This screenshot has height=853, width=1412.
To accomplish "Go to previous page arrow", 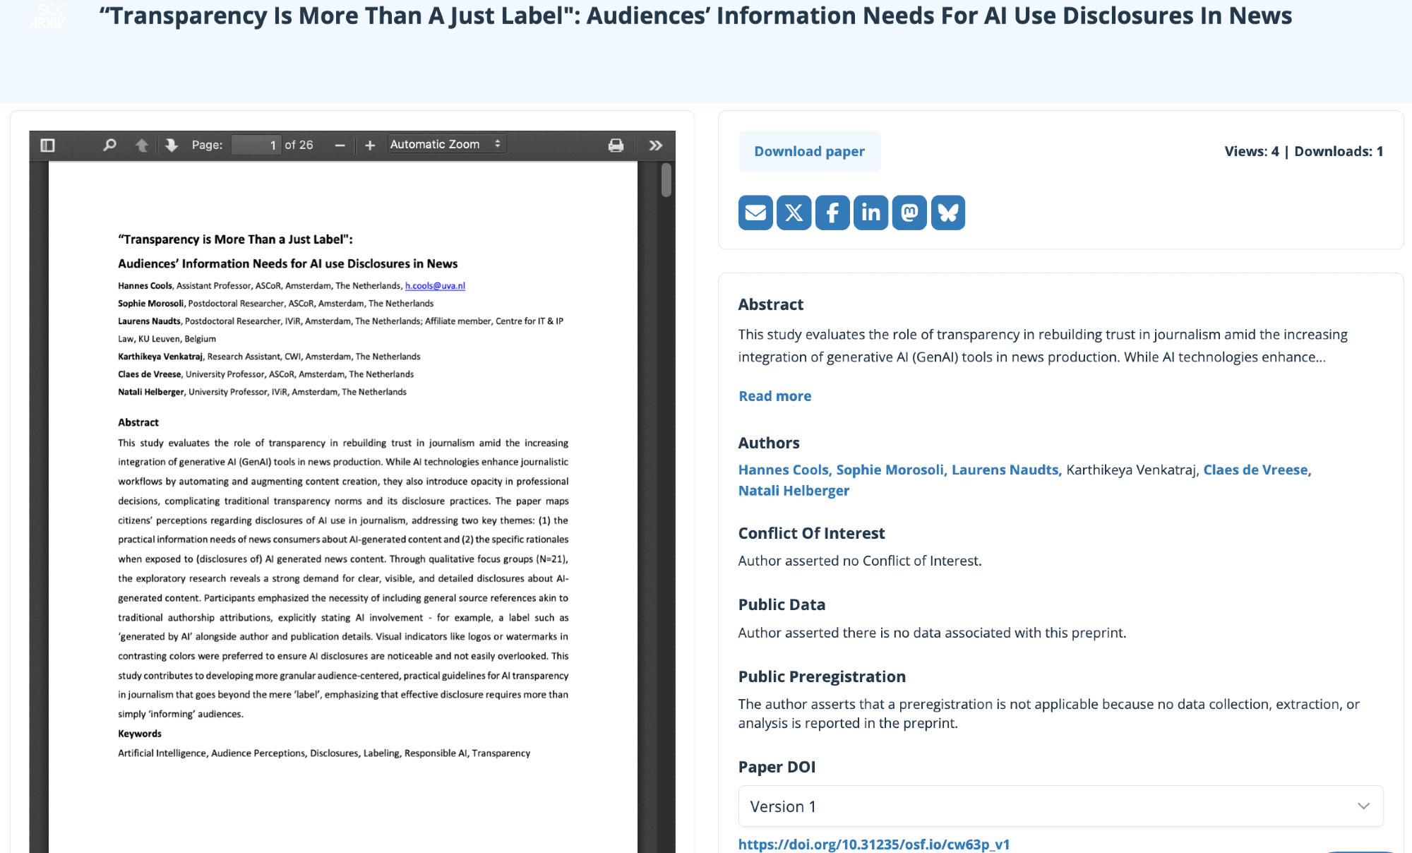I will click(x=141, y=145).
